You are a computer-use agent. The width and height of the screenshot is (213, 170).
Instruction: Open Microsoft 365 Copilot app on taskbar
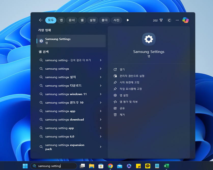tap(129, 166)
